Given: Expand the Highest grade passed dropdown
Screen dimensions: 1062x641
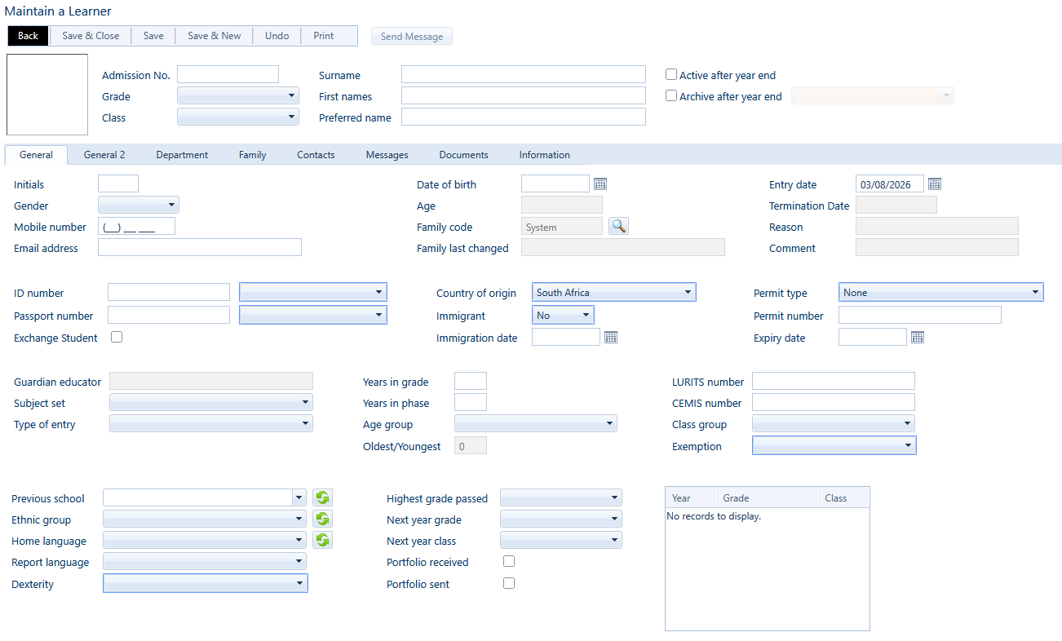Looking at the screenshot, I should click(561, 497).
